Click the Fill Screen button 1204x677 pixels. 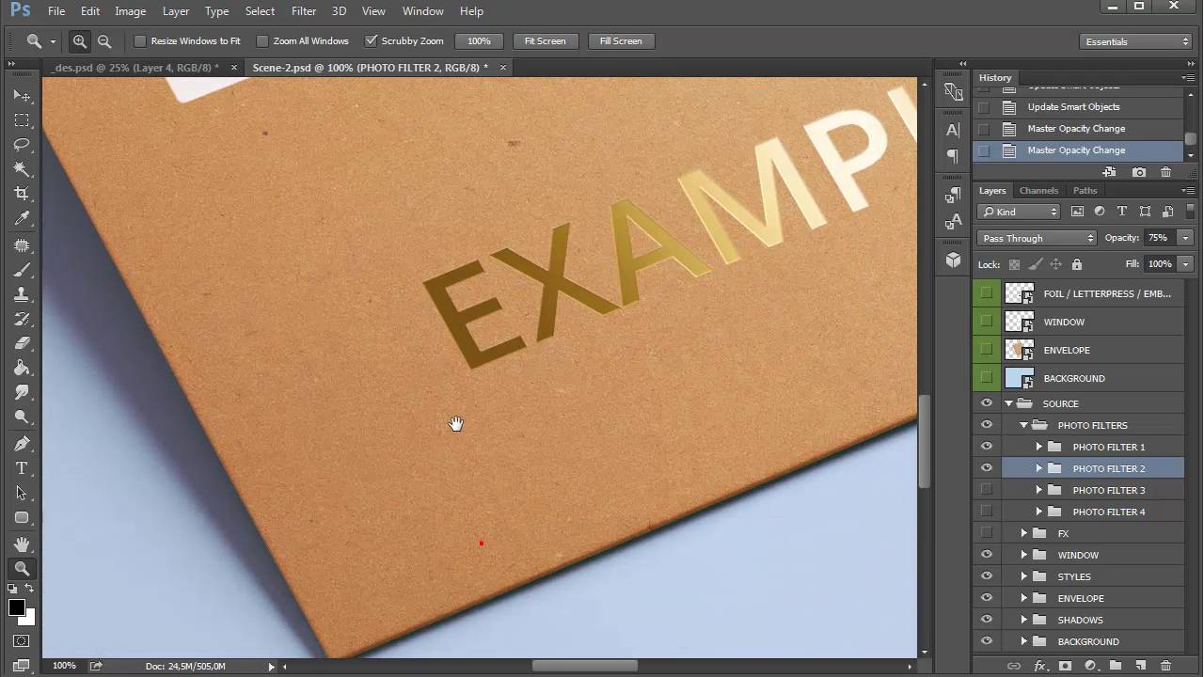621,41
